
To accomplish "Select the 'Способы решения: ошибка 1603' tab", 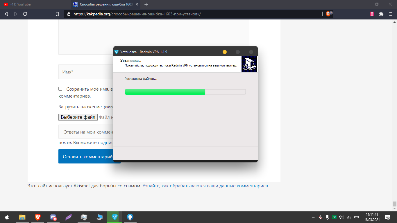I will coord(106,4).
